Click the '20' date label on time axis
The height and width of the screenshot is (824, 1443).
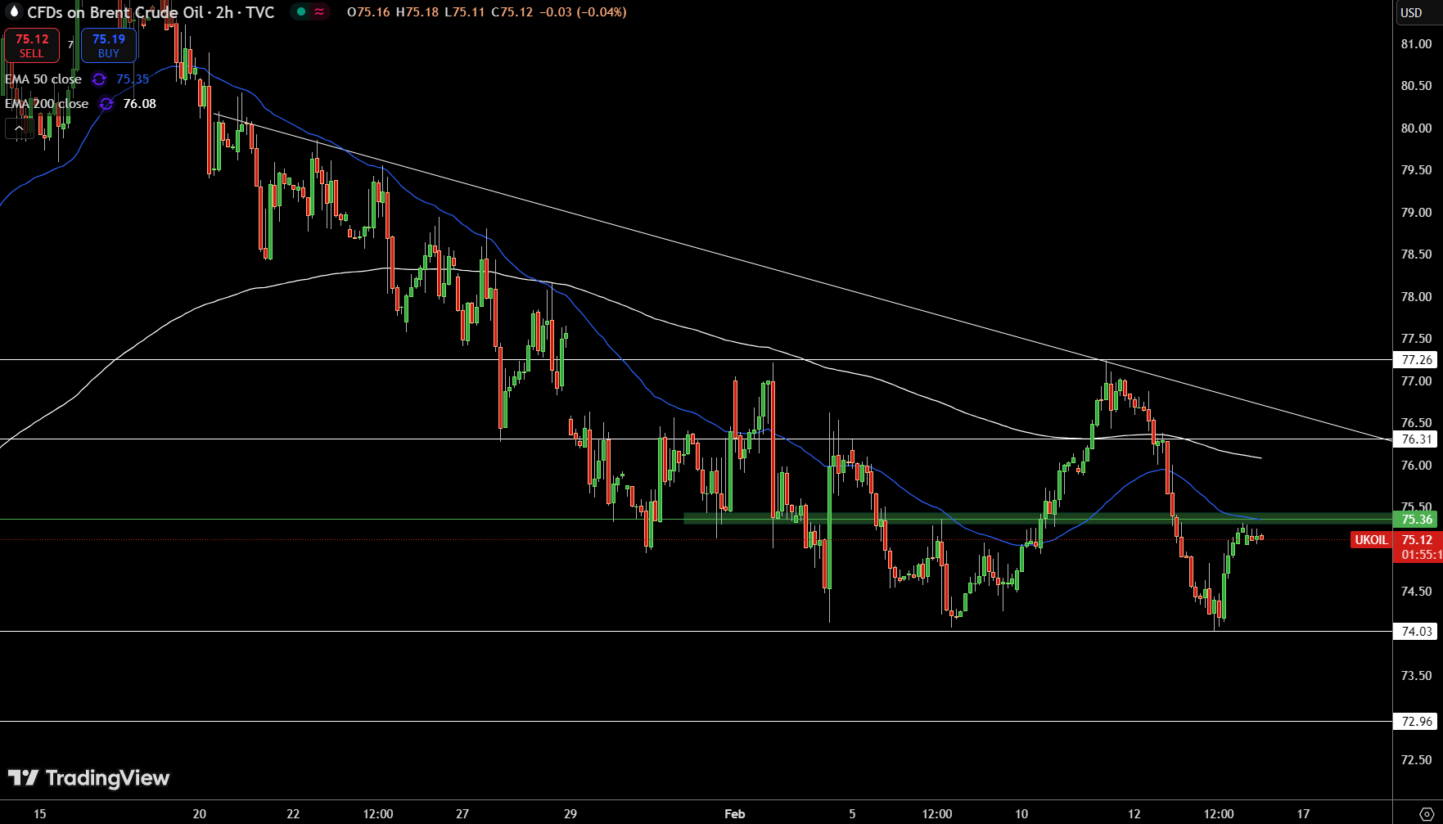tap(200, 814)
